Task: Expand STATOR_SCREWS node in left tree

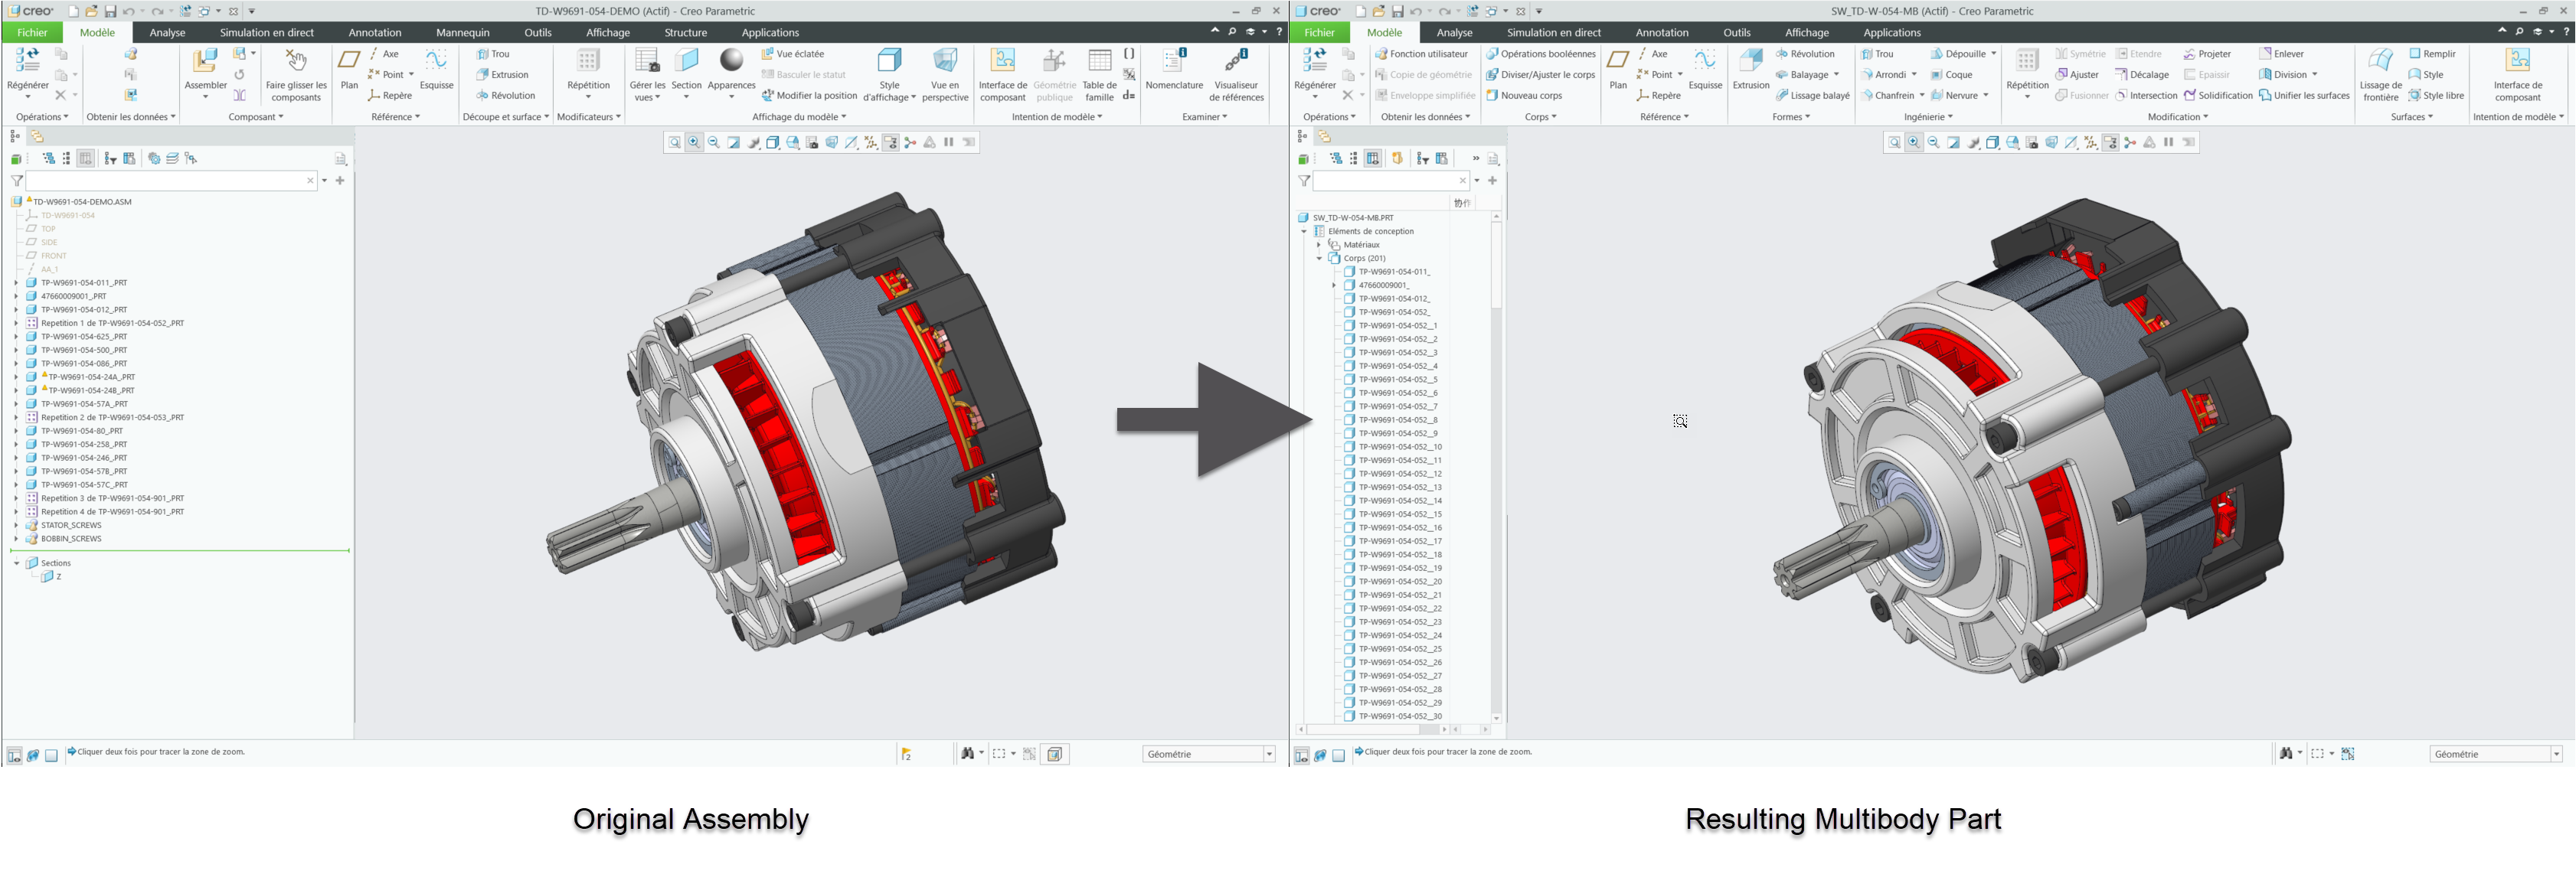Action: tap(16, 525)
